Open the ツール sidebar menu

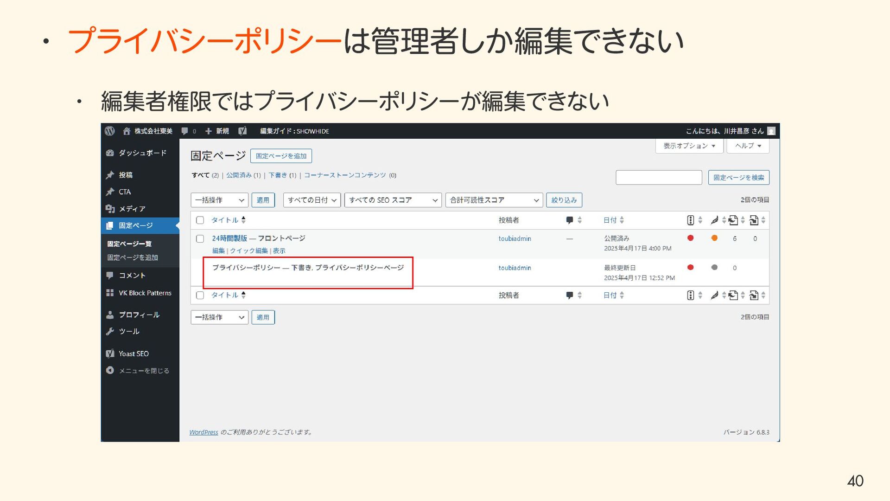[x=129, y=332]
